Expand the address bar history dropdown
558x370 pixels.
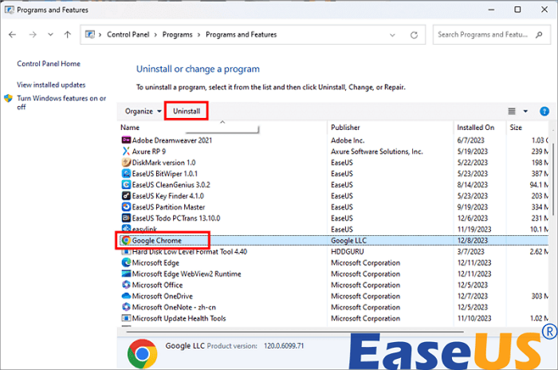[x=392, y=35]
